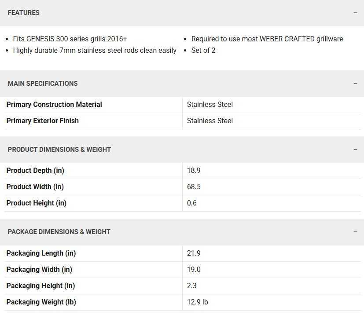Click the WEBER CRAFTED grillware feature bullet
This screenshot has width=364, height=315.
click(267, 39)
